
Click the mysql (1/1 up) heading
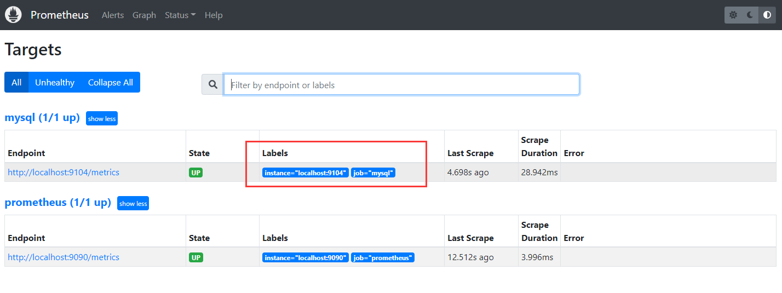click(42, 118)
